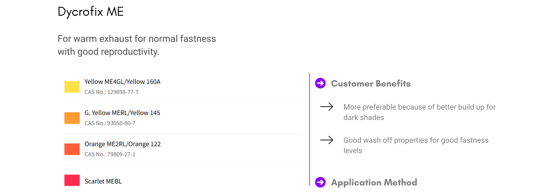Select the yellow color swatch for Yellow ME4GL
This screenshot has height=193, width=534.
pyautogui.click(x=72, y=87)
